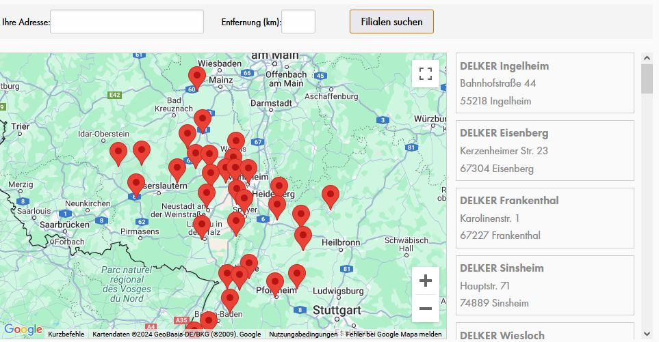Screen dimensions: 659x342
Task: Click the scrollbar down arrow of store list
Action: (647, 334)
